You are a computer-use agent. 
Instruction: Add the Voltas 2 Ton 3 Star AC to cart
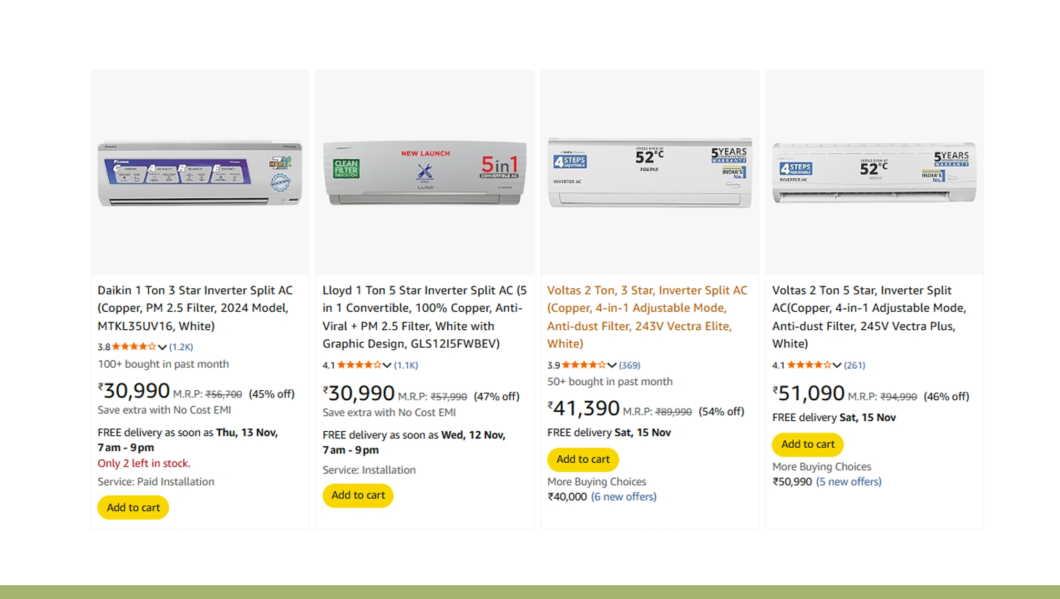coord(583,459)
